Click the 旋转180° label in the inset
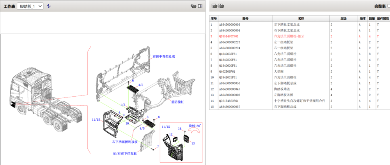 coord(194,126)
